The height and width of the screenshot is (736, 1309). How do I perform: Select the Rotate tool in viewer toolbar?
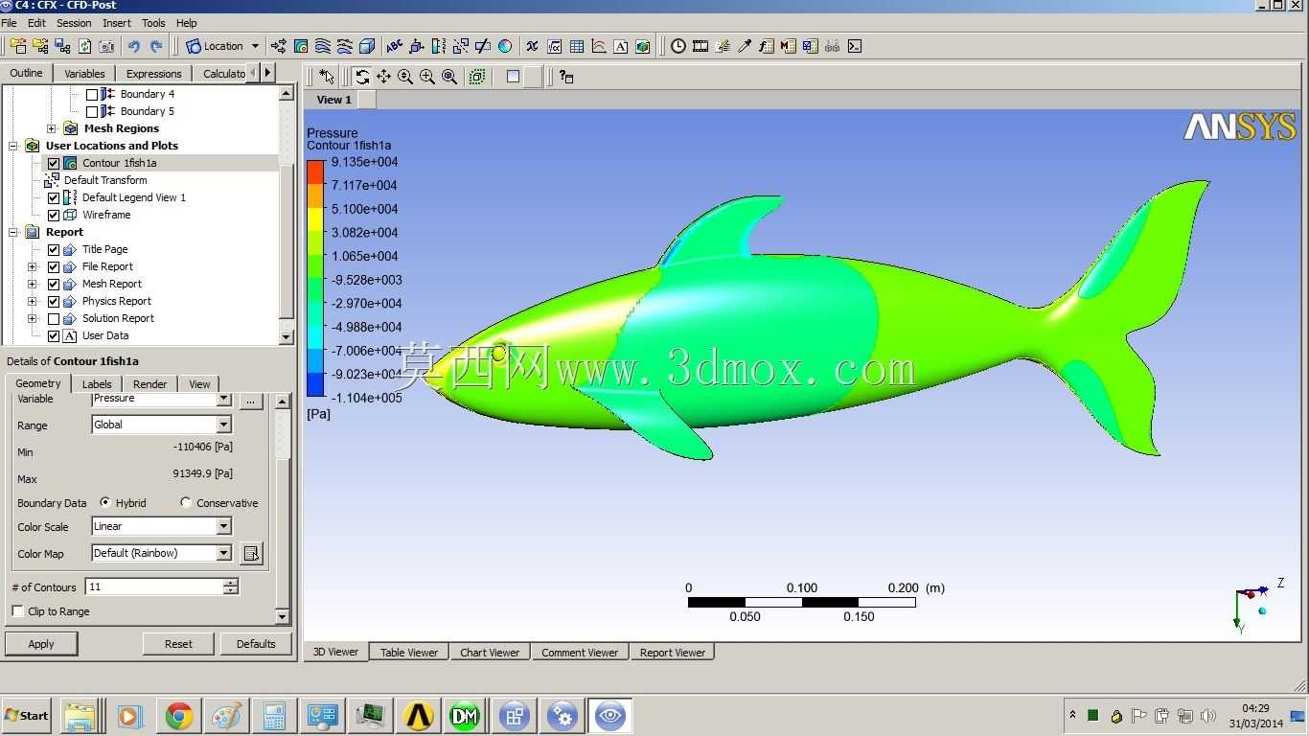click(x=362, y=77)
